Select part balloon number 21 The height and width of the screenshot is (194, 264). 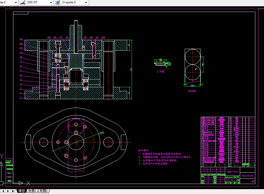click(97, 37)
